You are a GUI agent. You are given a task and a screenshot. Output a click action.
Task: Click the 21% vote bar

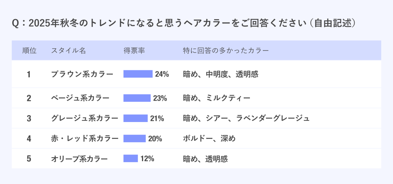[x=135, y=119]
